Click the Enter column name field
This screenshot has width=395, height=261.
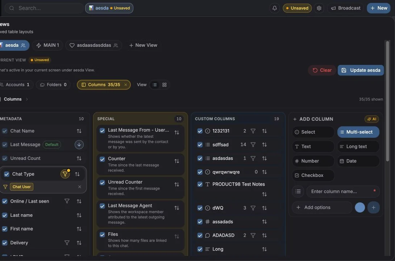[343, 191]
